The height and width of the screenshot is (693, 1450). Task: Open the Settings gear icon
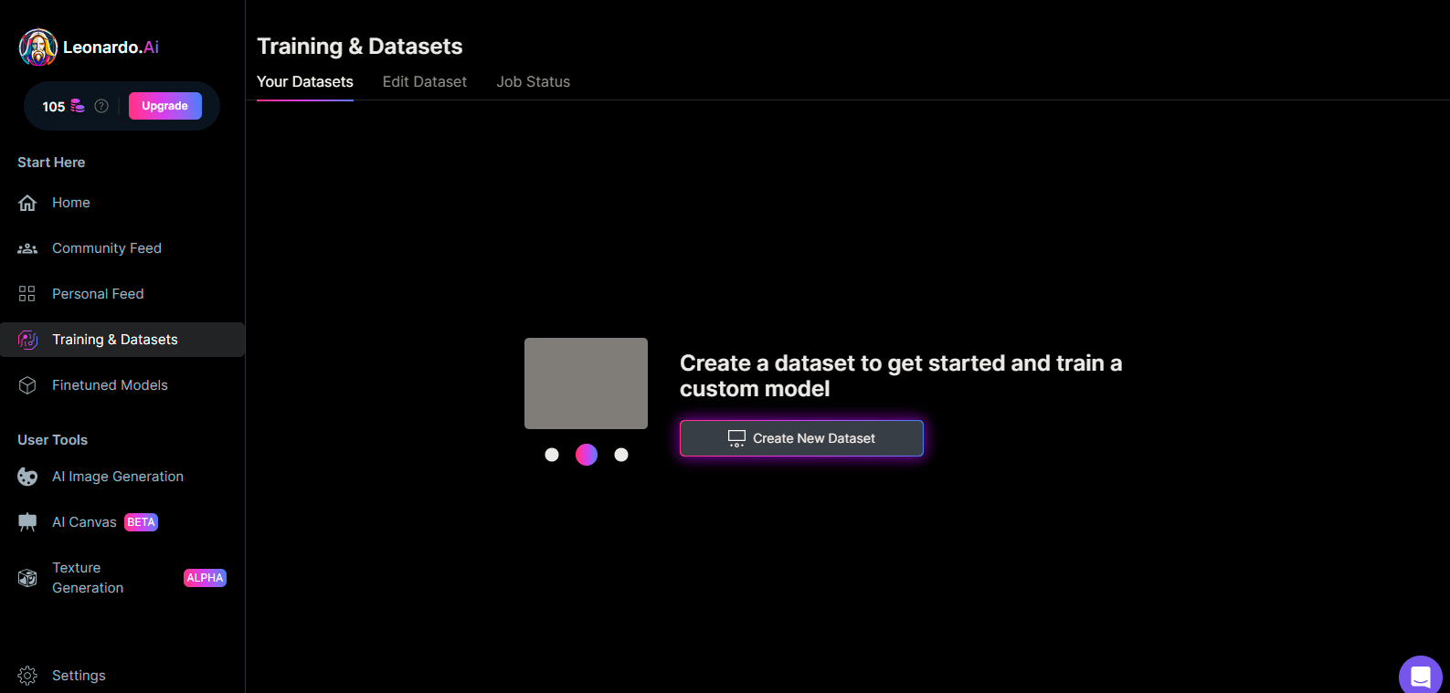click(x=27, y=676)
